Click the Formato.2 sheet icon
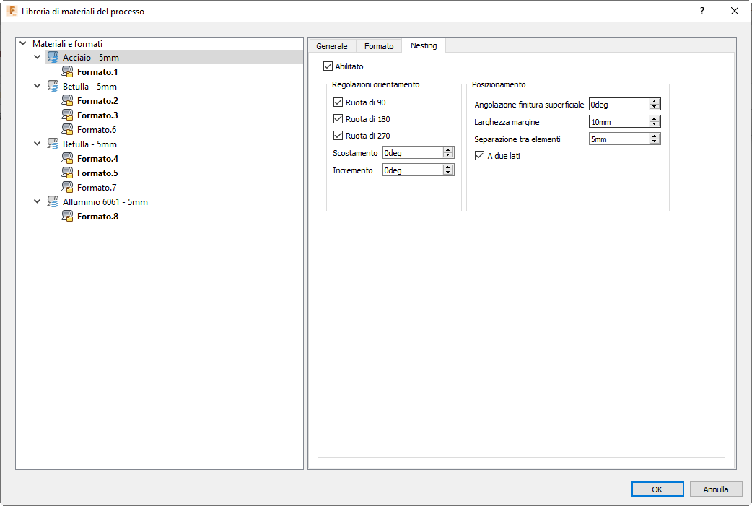The image size is (752, 506). [x=69, y=100]
